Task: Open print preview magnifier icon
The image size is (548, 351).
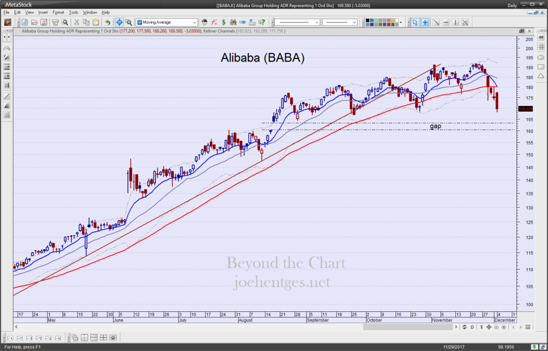Action: coord(65,22)
